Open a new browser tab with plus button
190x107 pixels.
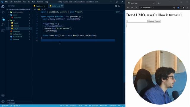[159, 3]
